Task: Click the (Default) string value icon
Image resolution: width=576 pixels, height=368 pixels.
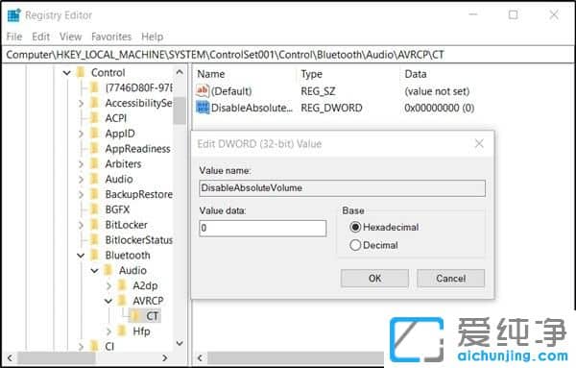Action: (203, 91)
